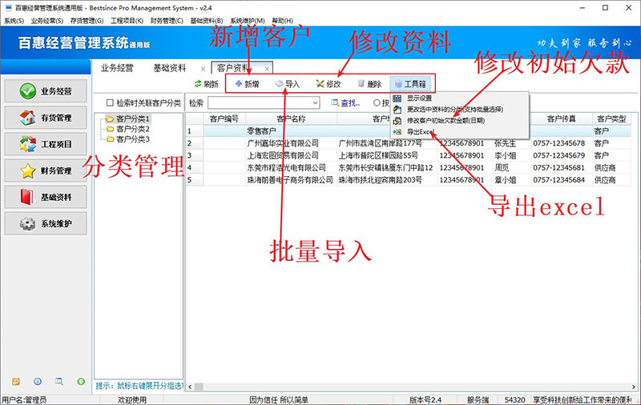The image size is (641, 405).
Task: Open 存货管理 house icon sidebar button
Action: pos(46,118)
